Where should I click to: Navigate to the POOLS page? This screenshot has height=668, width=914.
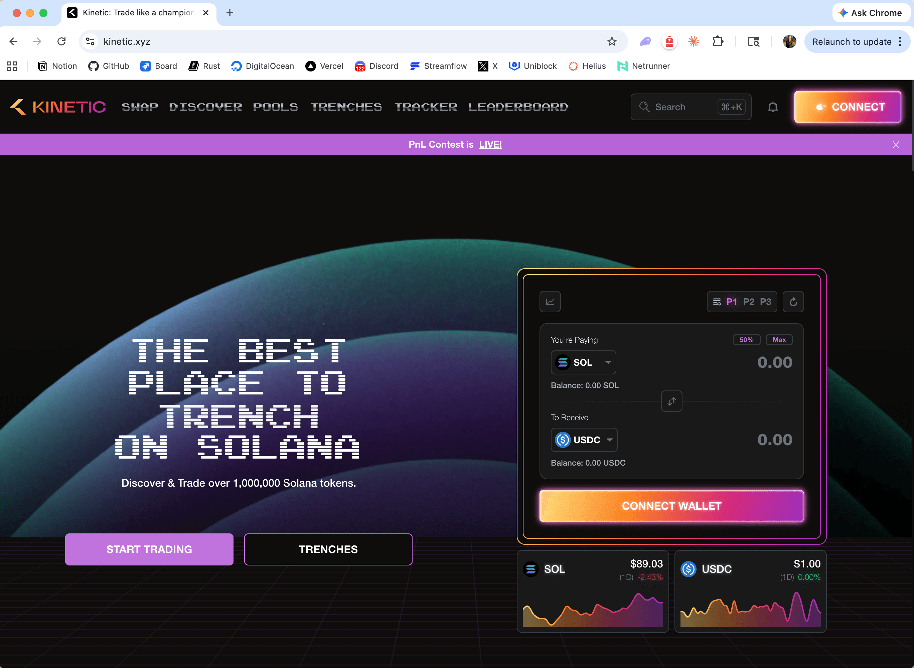pos(275,107)
